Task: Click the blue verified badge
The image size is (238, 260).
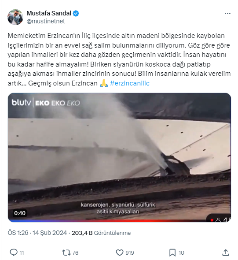Action: pos(76,13)
